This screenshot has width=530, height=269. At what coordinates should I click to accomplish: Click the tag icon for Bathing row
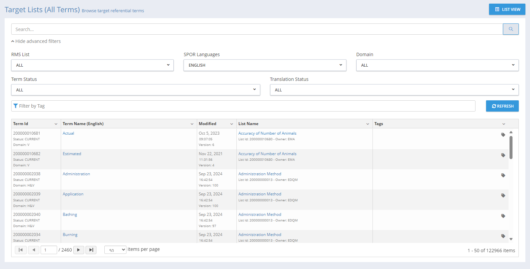(x=503, y=216)
